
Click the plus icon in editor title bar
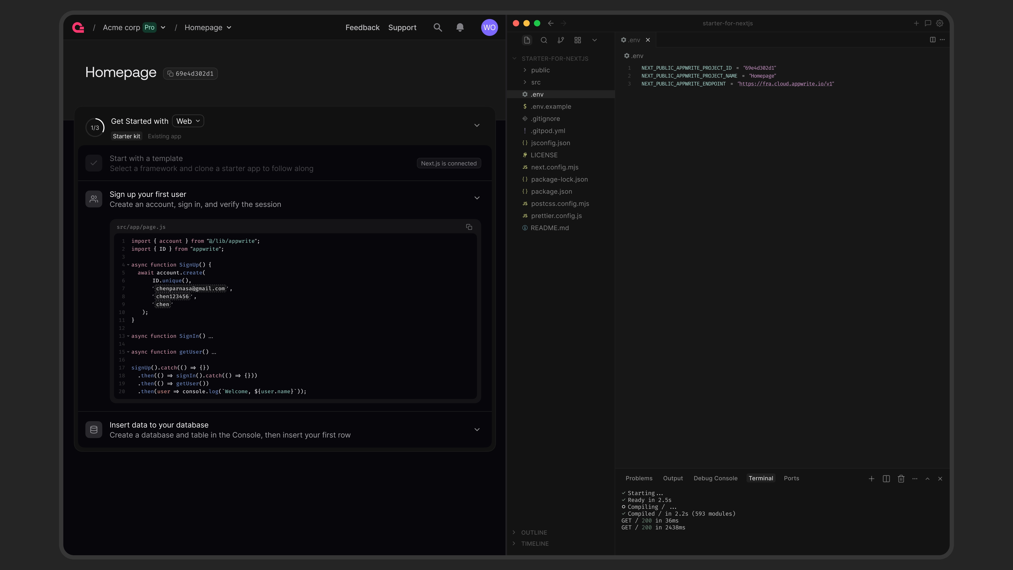pos(916,23)
